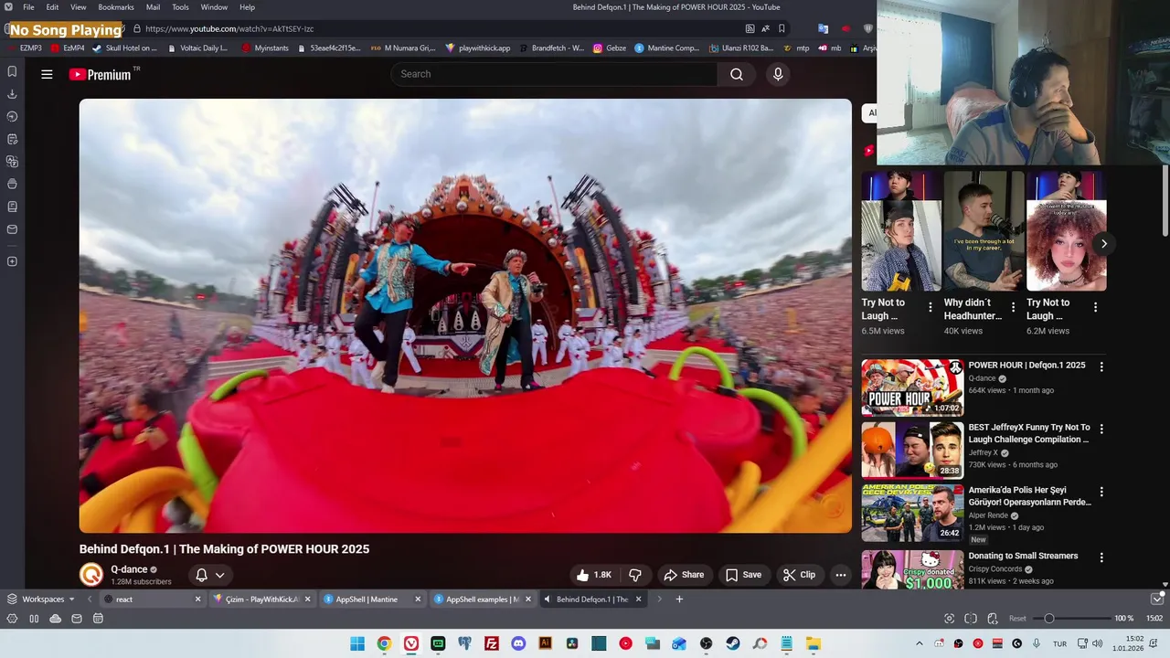Image resolution: width=1170 pixels, height=658 pixels.
Task: Open the Tools menu
Action: point(181,7)
